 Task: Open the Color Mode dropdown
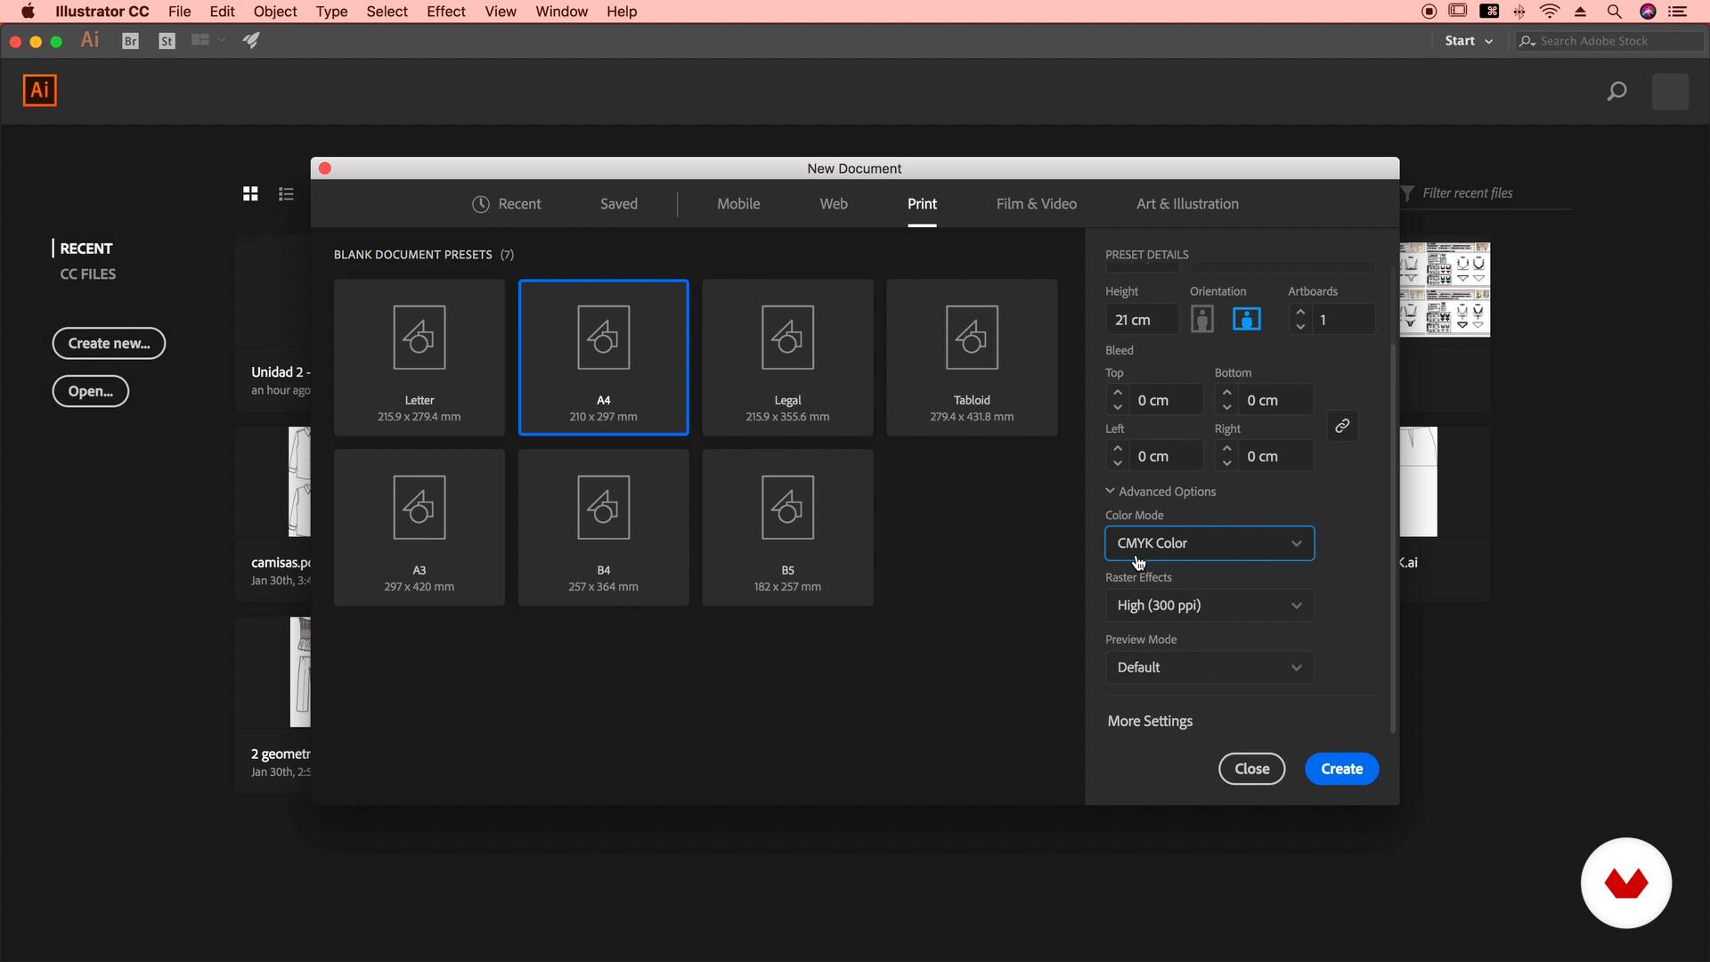pos(1209,543)
